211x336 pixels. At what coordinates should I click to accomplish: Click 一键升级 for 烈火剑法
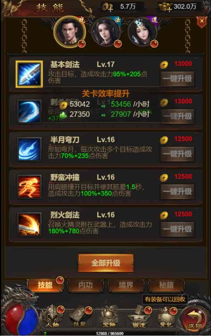click(x=177, y=229)
